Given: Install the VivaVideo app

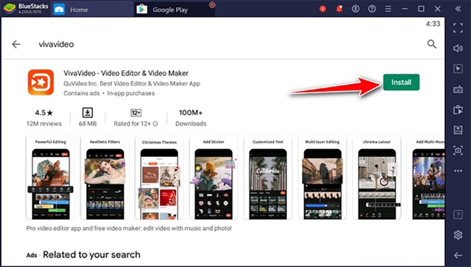Looking at the screenshot, I should point(401,82).
